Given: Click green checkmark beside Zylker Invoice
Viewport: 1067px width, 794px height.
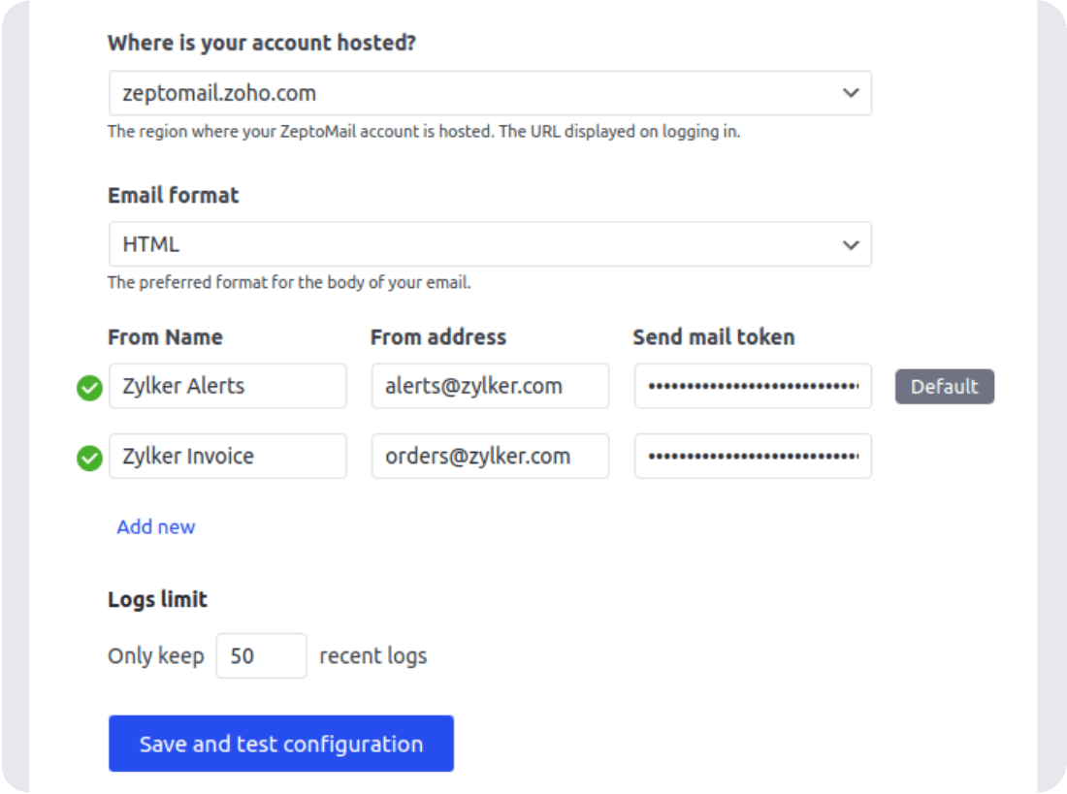Looking at the screenshot, I should (x=89, y=458).
